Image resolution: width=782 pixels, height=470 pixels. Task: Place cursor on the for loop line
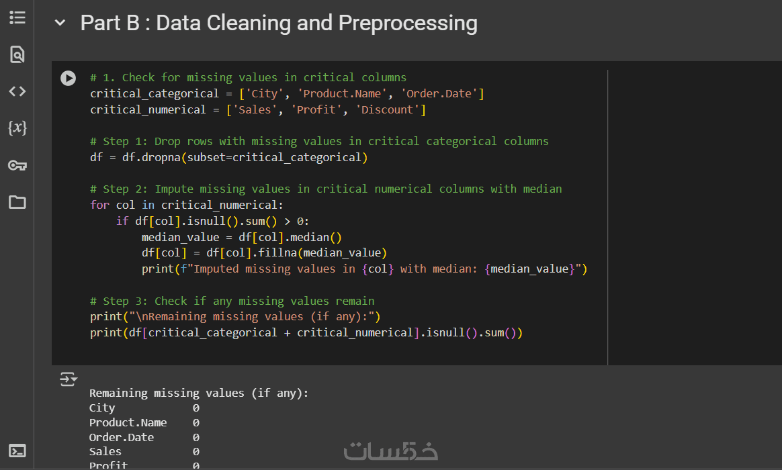click(x=187, y=205)
